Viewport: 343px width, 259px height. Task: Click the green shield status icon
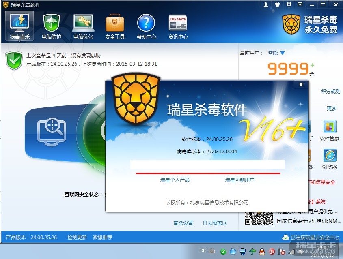pos(14,60)
